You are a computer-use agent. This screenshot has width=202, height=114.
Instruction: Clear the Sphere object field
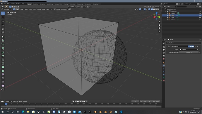[x=198, y=50]
